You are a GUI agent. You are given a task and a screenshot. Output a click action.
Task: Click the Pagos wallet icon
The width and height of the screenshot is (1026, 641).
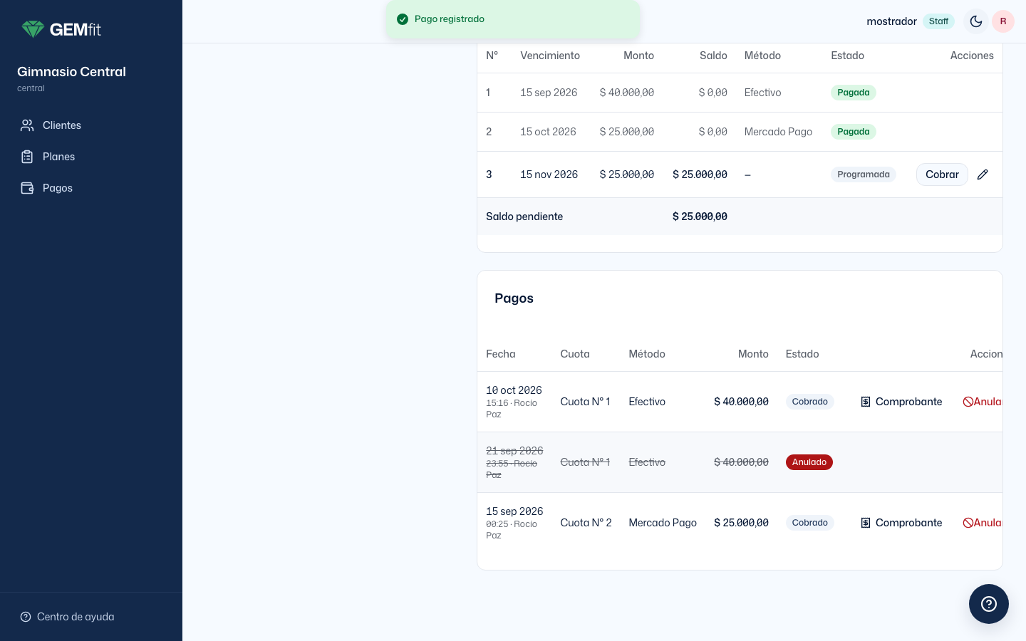[27, 188]
